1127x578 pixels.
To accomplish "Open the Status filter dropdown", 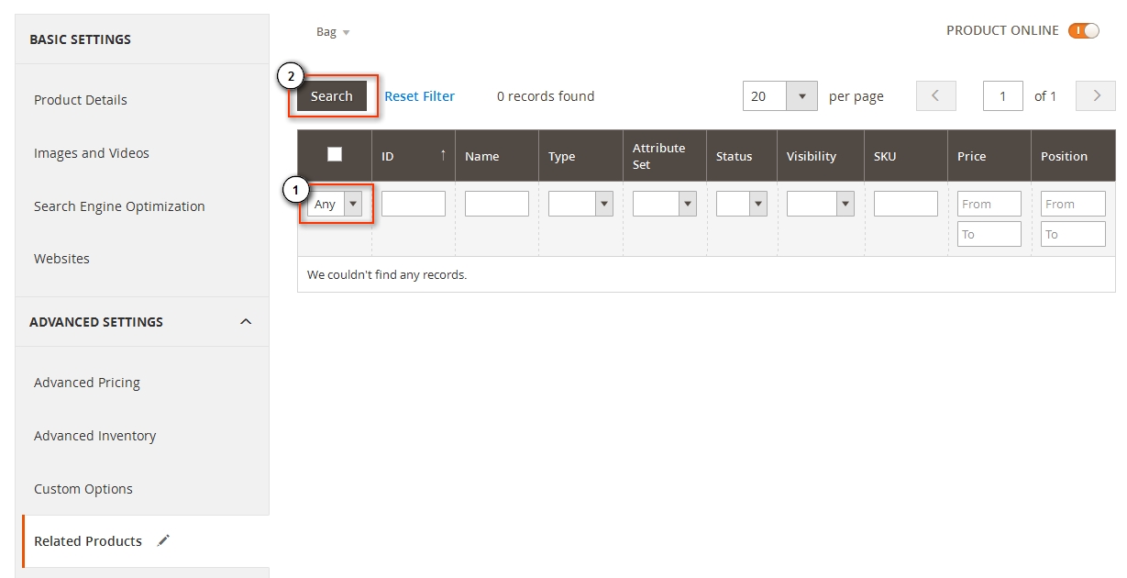I will coord(757,203).
